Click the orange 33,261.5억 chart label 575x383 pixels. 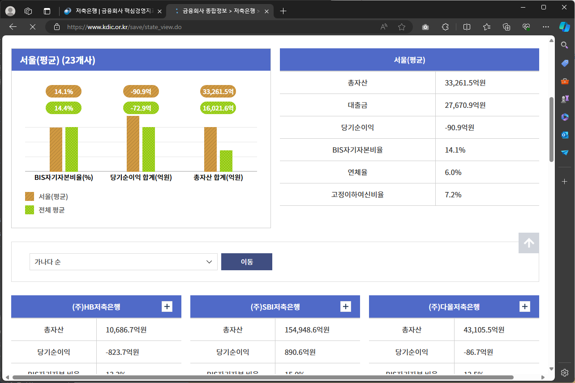(218, 91)
